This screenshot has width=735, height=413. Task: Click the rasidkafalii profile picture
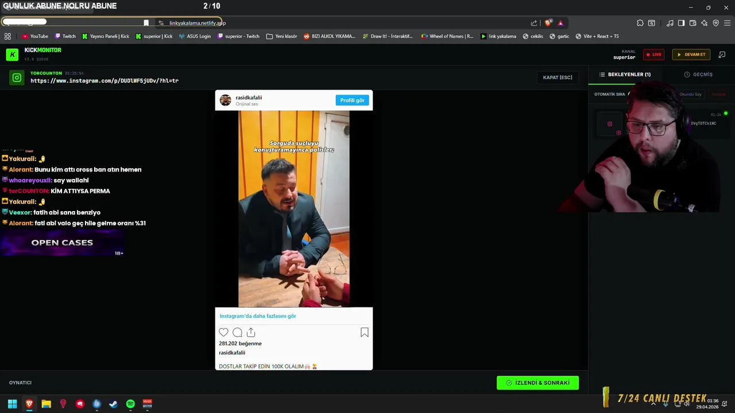click(225, 100)
